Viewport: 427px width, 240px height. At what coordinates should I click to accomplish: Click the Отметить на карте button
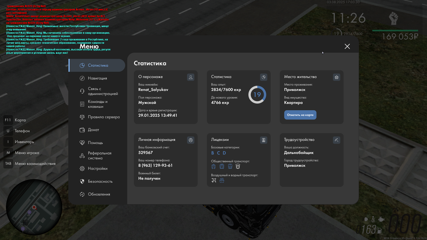[300, 115]
